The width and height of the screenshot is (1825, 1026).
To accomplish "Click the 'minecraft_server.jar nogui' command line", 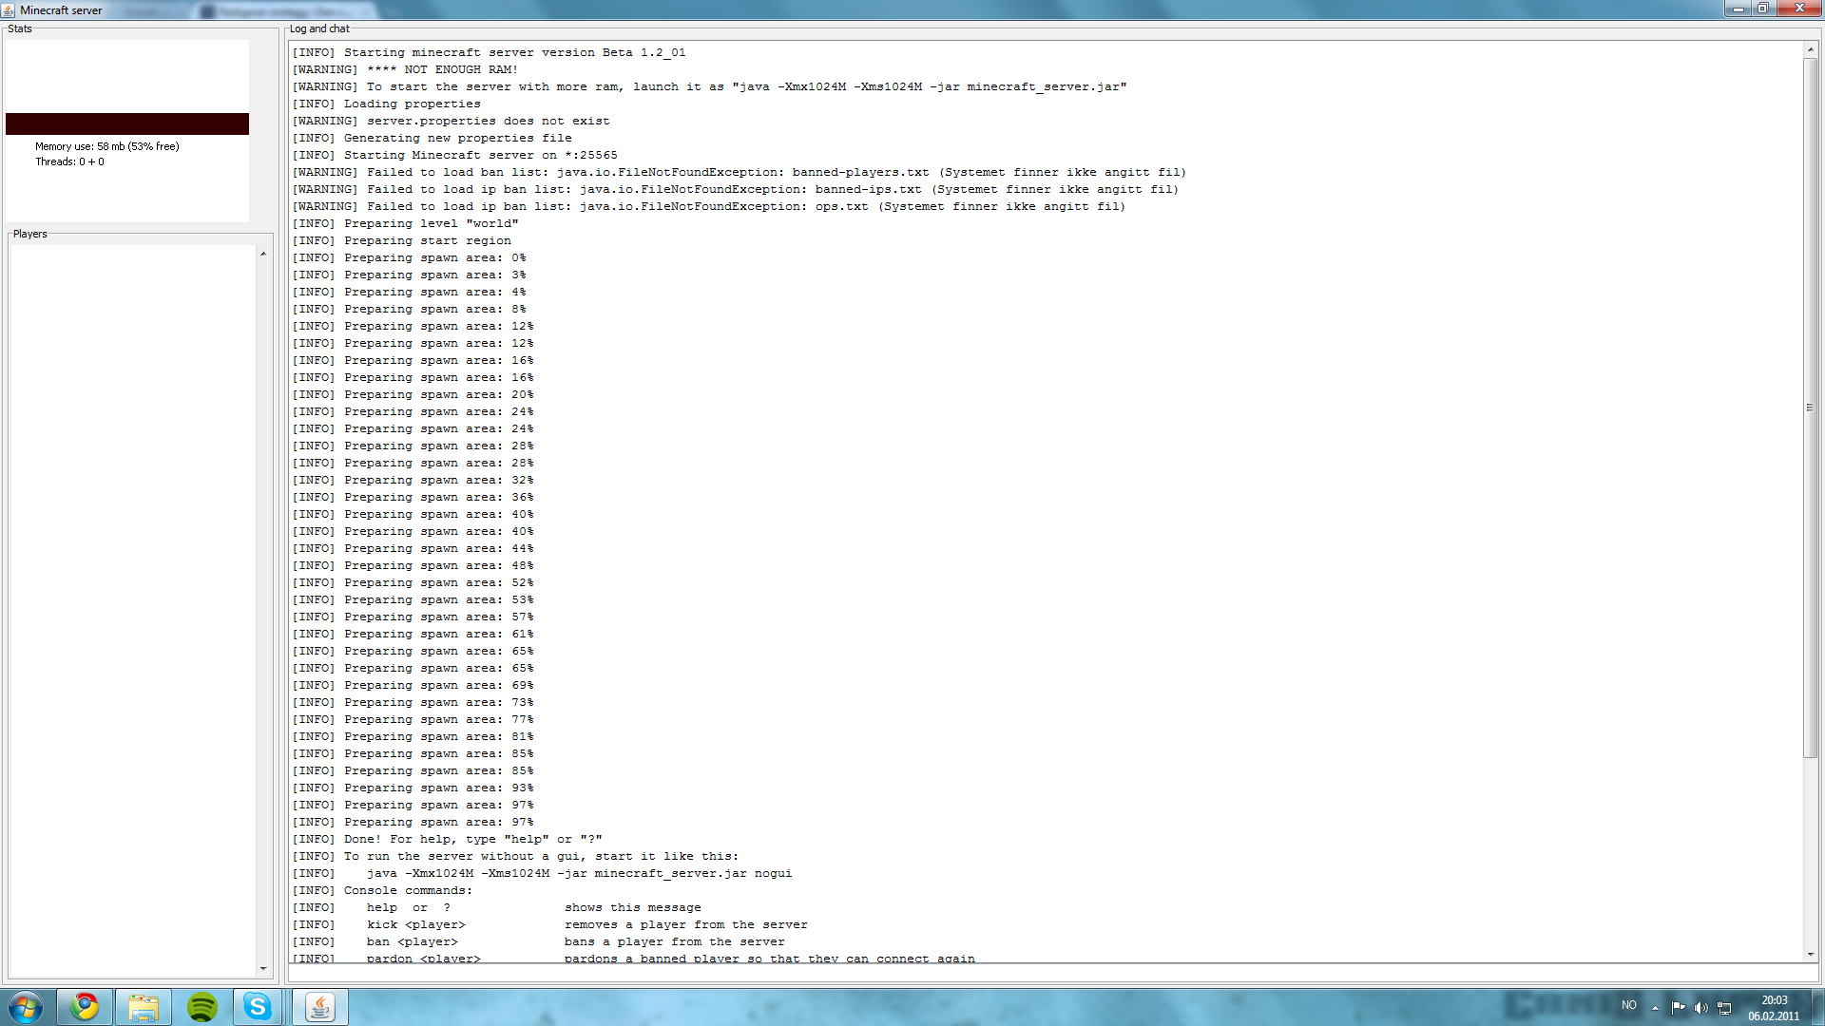I will (543, 873).
